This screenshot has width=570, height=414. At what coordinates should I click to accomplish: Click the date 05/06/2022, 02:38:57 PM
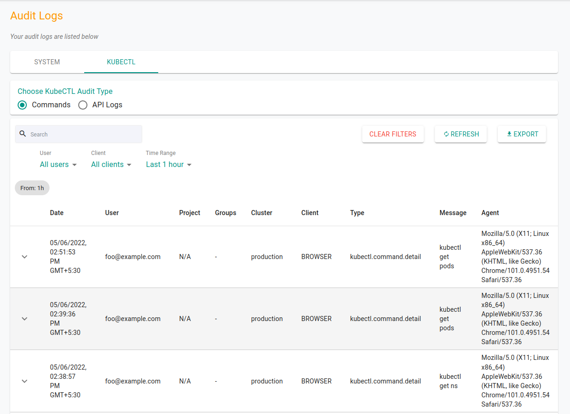68,381
